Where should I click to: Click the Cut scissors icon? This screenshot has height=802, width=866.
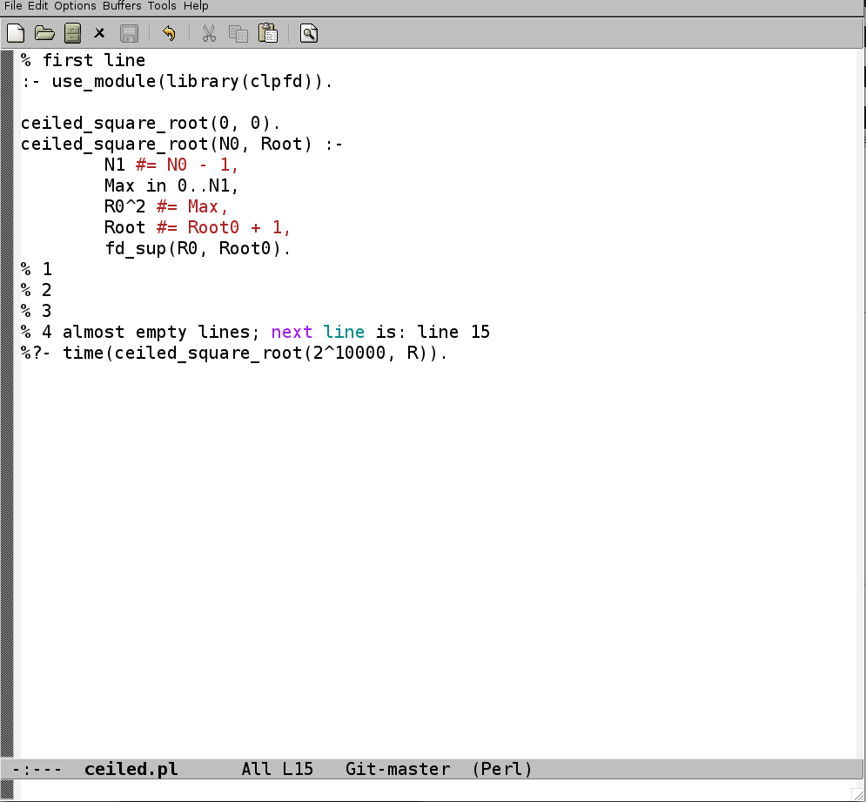209,33
